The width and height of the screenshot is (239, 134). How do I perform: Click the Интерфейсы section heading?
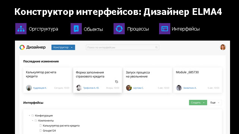tap(33, 103)
